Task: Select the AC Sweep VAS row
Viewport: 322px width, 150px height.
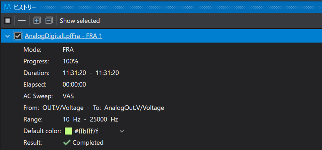Action: 49,96
